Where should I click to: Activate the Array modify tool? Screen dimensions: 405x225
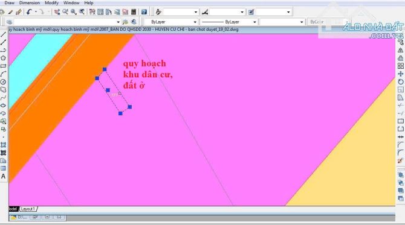point(401,66)
